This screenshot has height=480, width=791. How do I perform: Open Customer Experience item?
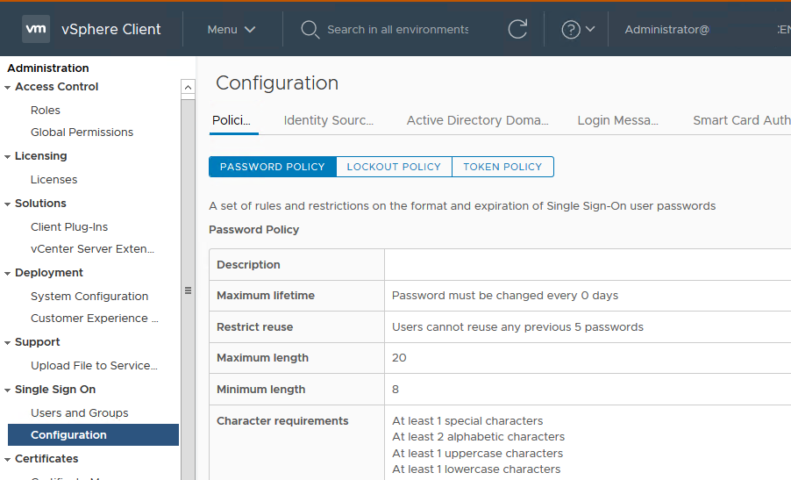point(95,319)
